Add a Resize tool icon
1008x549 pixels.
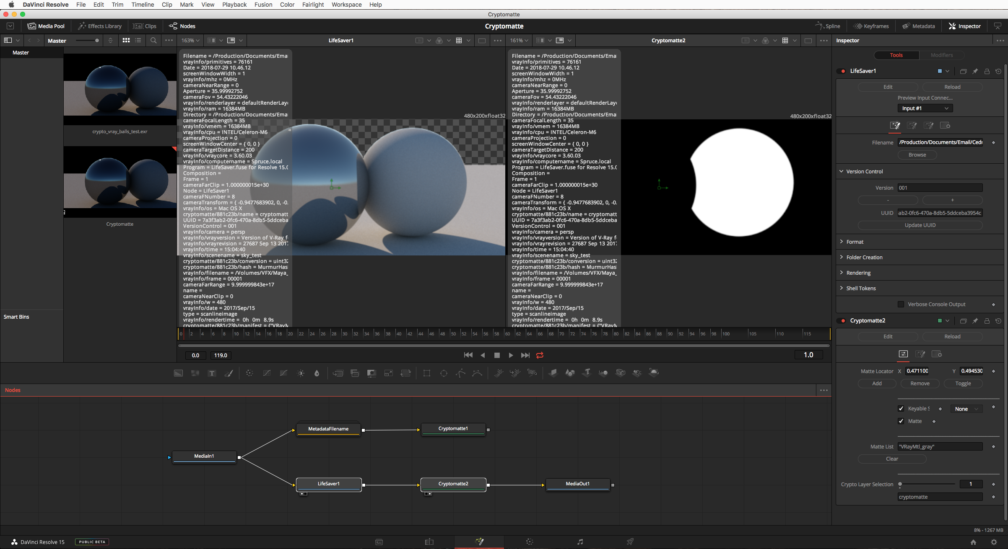[389, 373]
